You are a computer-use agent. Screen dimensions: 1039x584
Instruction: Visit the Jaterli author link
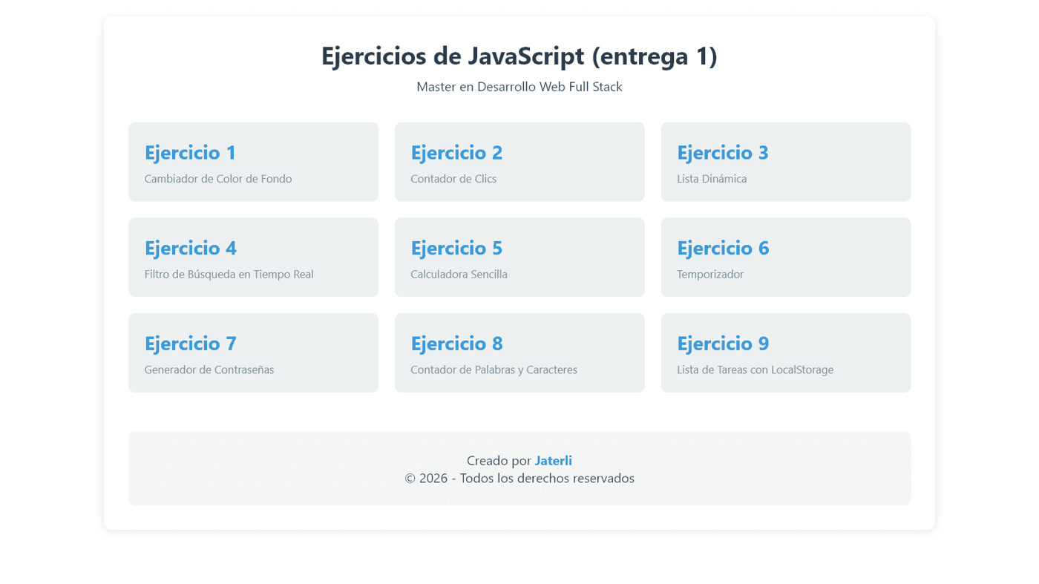[x=553, y=460]
